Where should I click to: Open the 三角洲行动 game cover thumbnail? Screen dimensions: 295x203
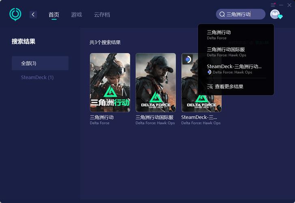[110, 82]
